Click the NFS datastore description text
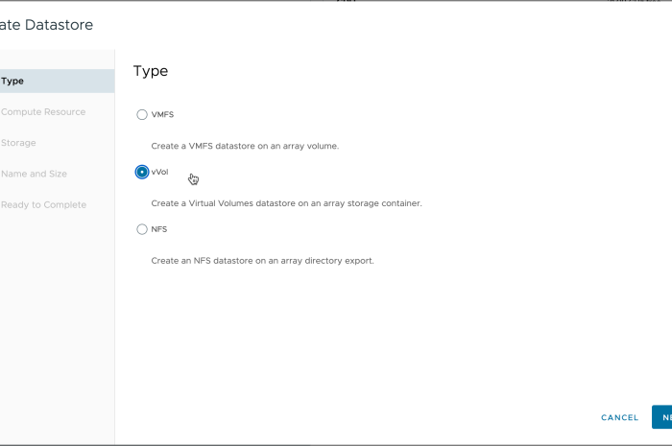This screenshot has width=672, height=446. pos(262,260)
